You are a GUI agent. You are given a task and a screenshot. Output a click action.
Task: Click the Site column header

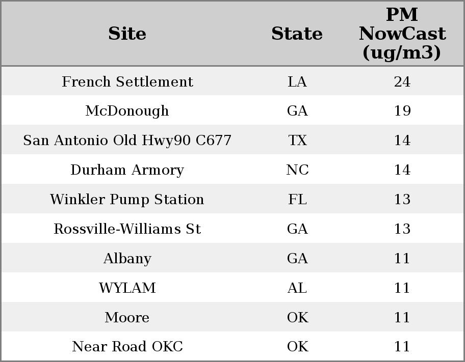(x=127, y=34)
